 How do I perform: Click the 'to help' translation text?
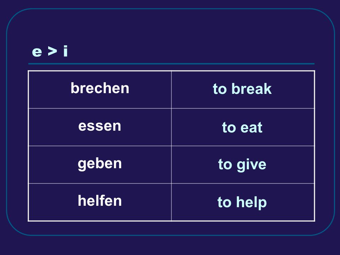click(x=242, y=203)
